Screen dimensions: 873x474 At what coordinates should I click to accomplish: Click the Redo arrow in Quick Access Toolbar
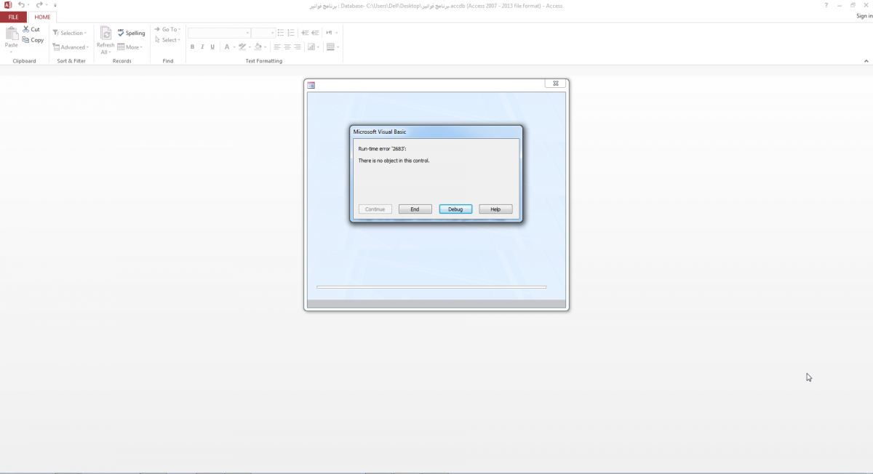click(39, 5)
